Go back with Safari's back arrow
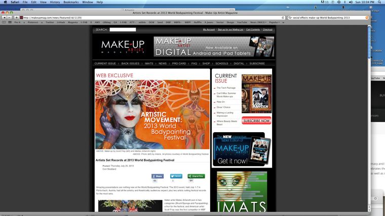 (x=4, y=18)
